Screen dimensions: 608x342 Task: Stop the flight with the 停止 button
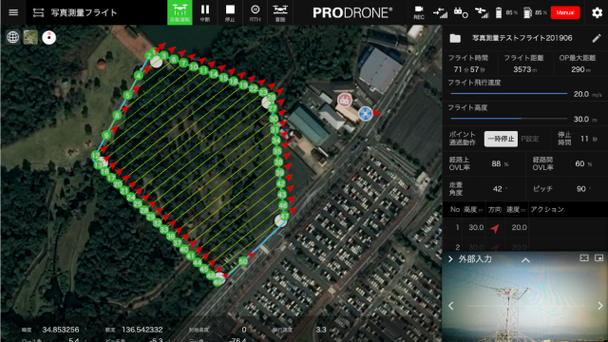(x=230, y=12)
